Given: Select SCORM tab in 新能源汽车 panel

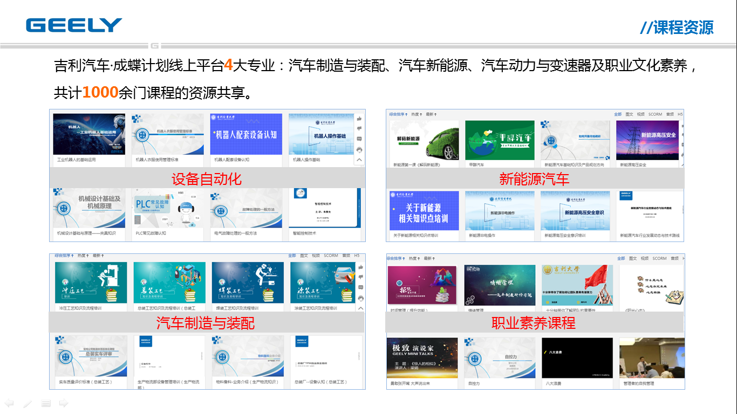Looking at the screenshot, I should click(655, 114).
